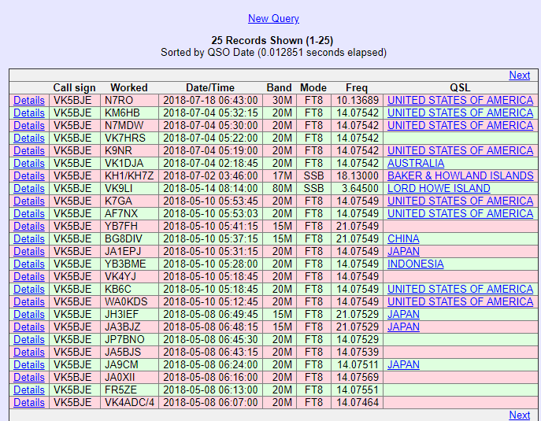Viewport: 541px width, 421px height.
Task: Go to Next page at table top
Action: click(519, 76)
